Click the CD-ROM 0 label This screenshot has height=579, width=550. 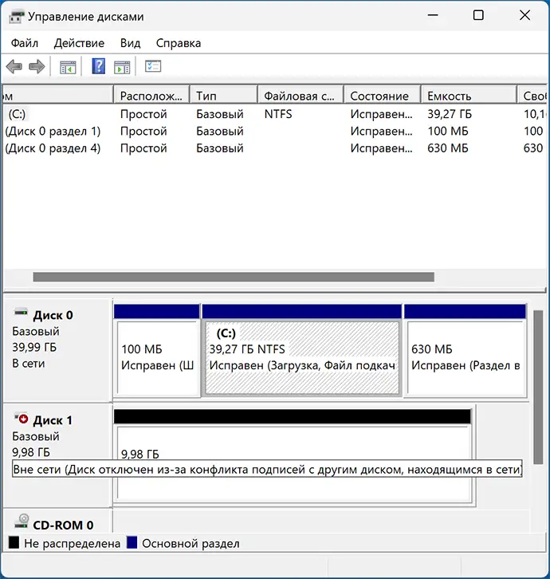pos(63,525)
